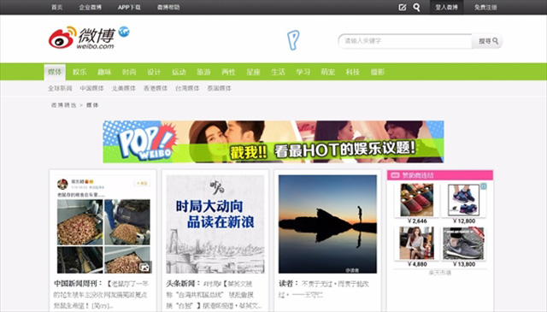547x312 pixels.
Task: Click the Weibo eye logo
Action: click(62, 38)
